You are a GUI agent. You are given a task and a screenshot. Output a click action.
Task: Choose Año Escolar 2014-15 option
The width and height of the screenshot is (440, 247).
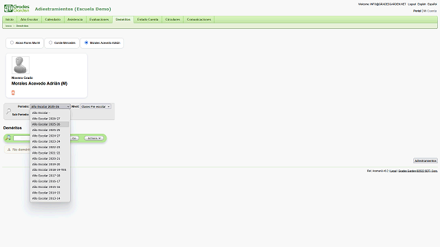pos(50,193)
